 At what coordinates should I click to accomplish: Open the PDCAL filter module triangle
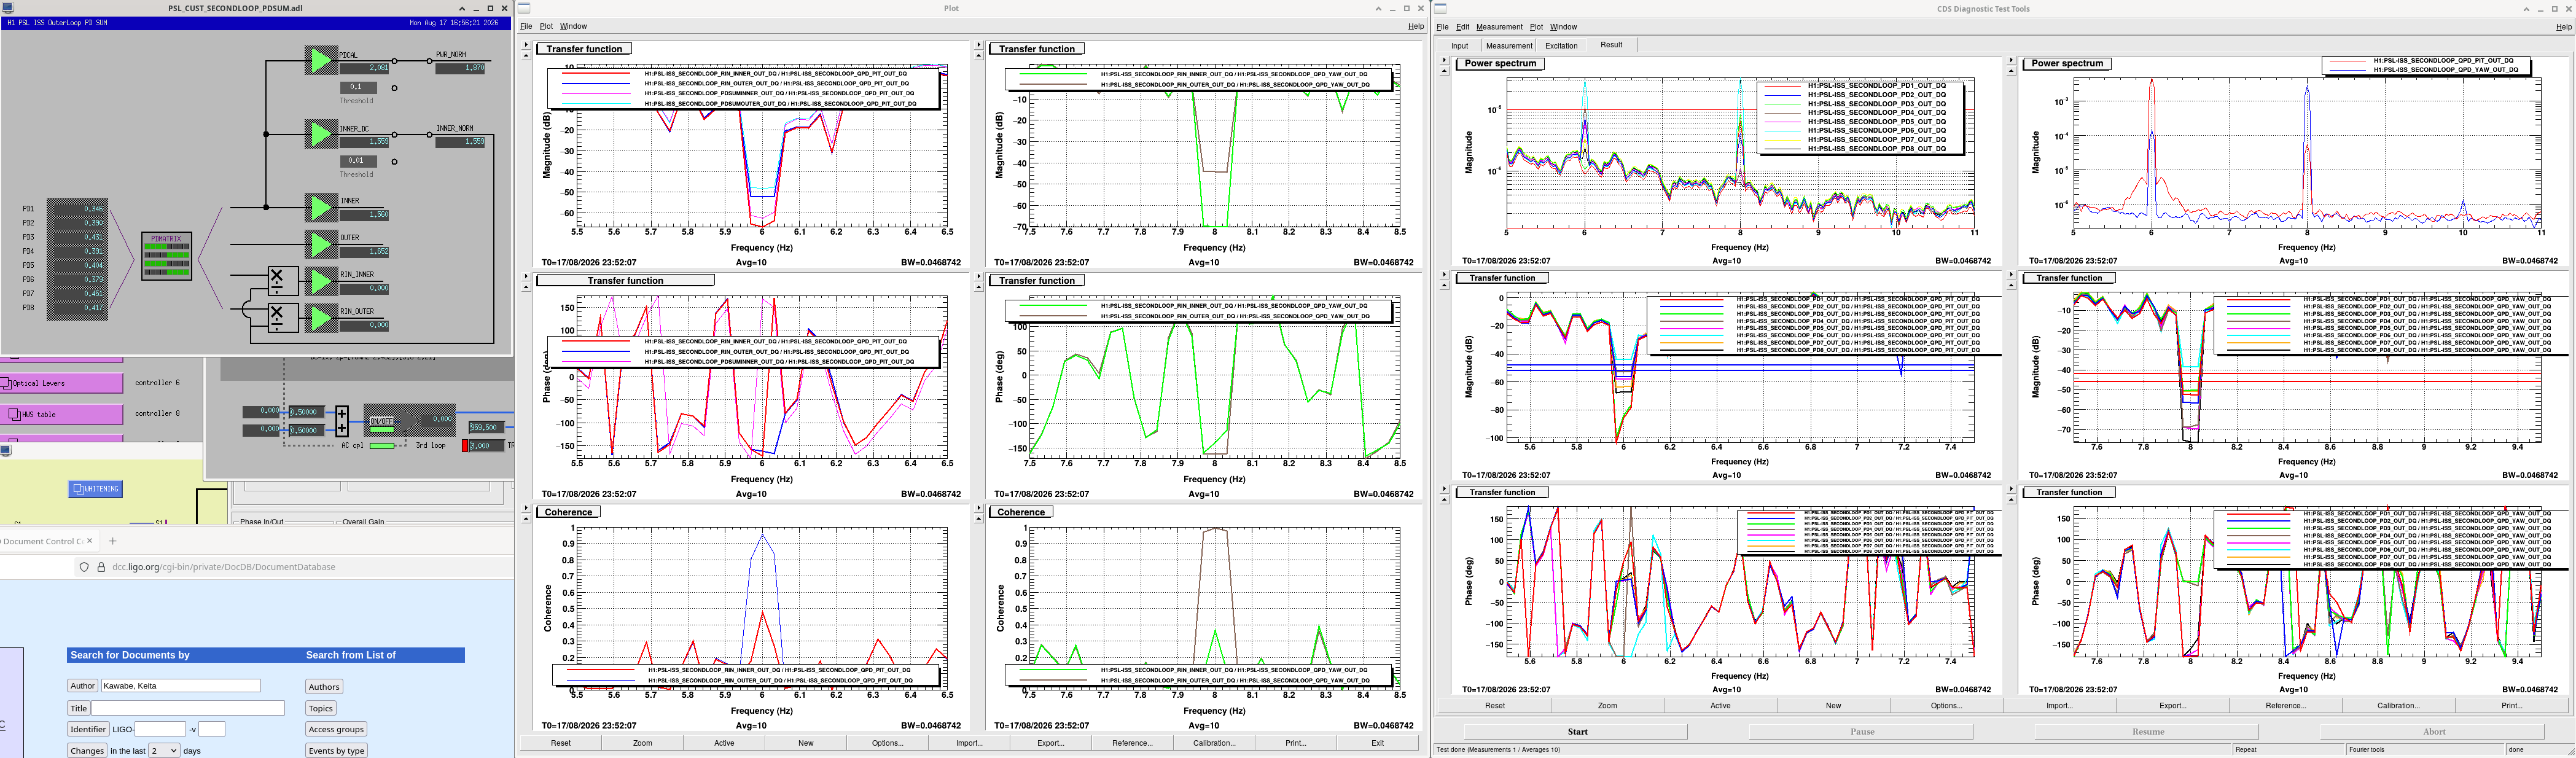point(320,61)
